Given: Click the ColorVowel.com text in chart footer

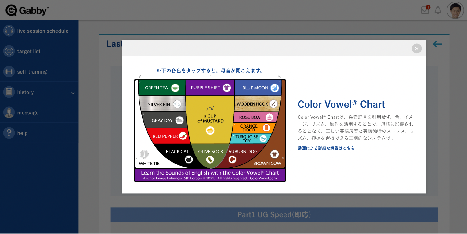Looking at the screenshot, I should coord(263,178).
